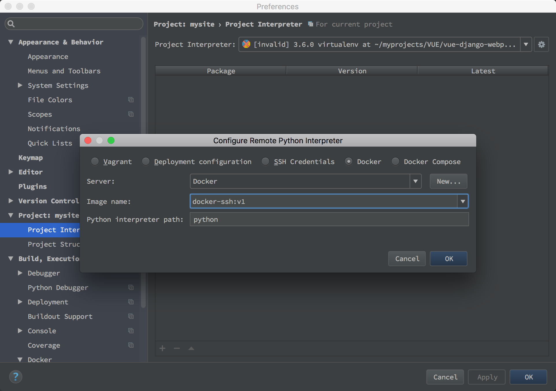Click project-level icon beside File Colors
Viewport: 556px width, 391px height.
[x=131, y=100]
